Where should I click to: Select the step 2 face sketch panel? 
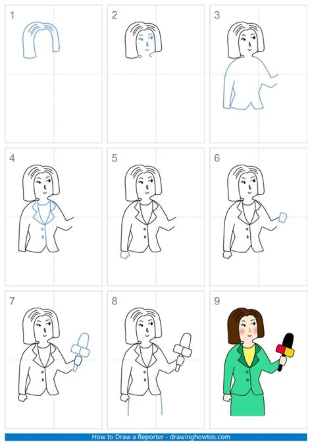pyautogui.click(x=156, y=74)
